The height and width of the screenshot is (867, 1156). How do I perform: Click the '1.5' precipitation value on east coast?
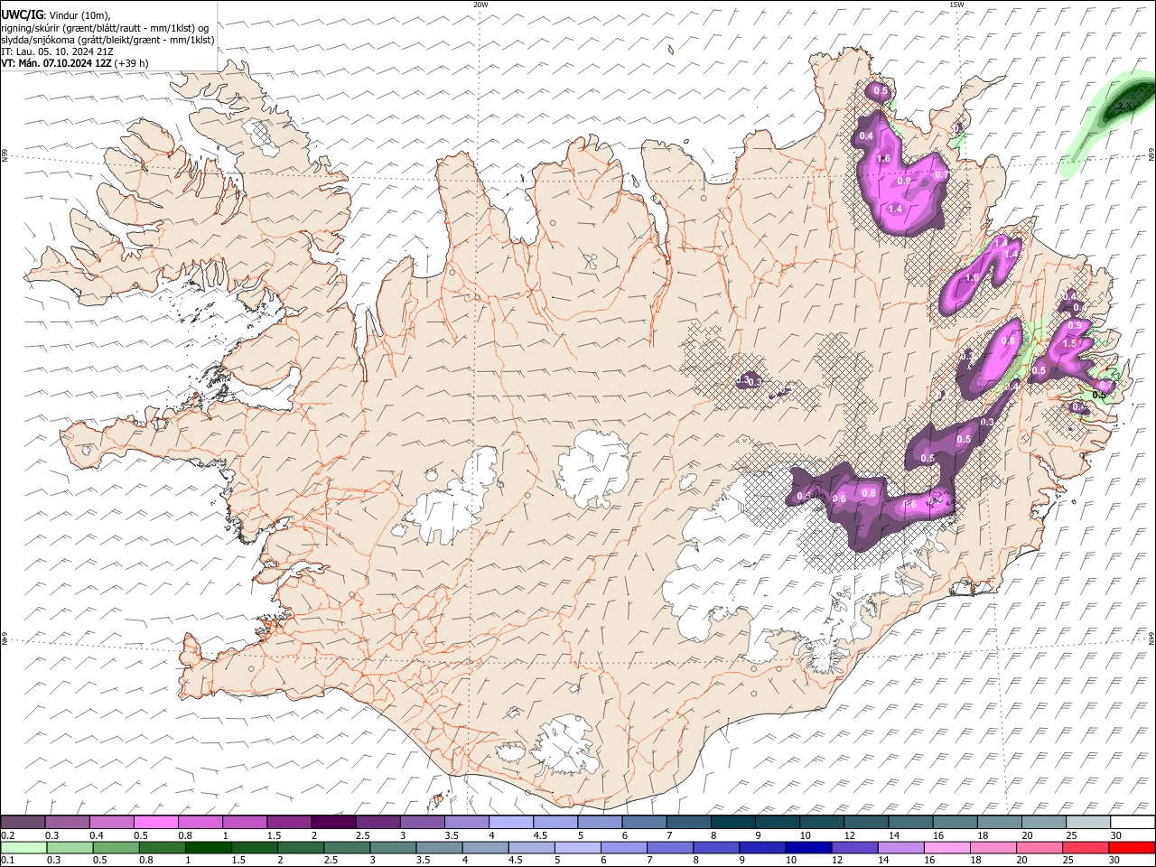[1070, 343]
